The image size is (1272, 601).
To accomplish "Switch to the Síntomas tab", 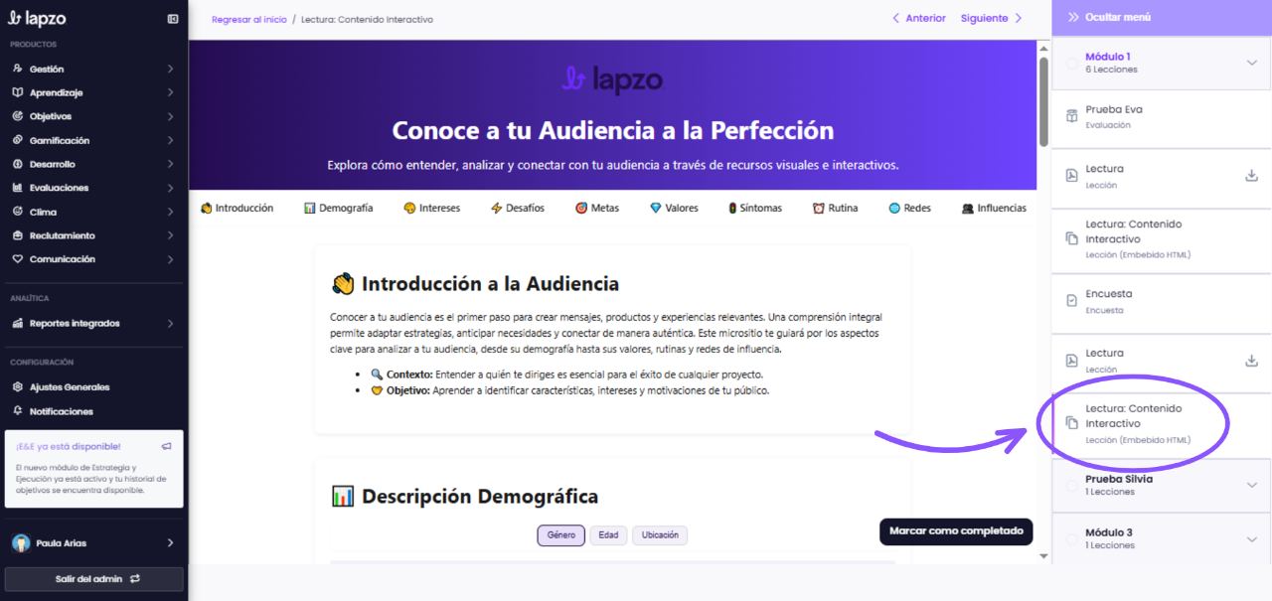I will [x=755, y=208].
